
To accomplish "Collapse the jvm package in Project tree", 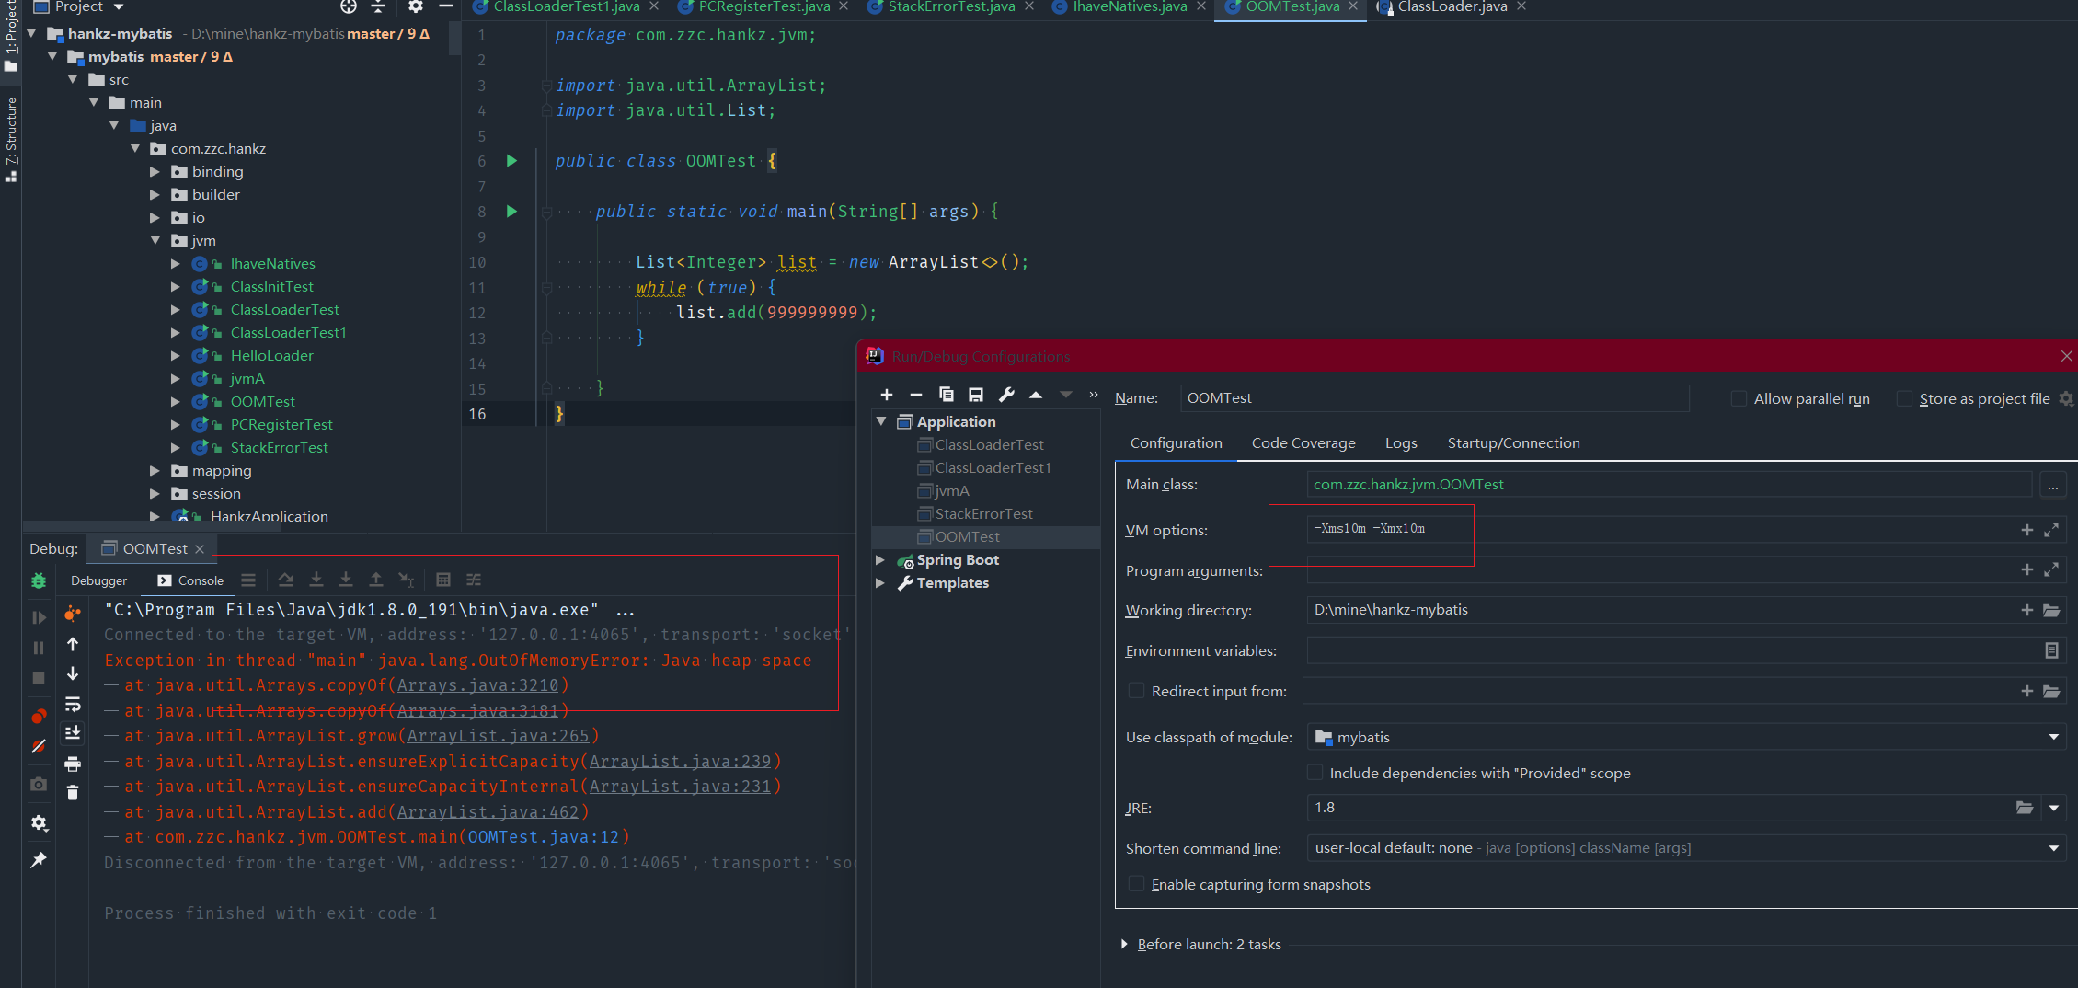I will point(155,240).
